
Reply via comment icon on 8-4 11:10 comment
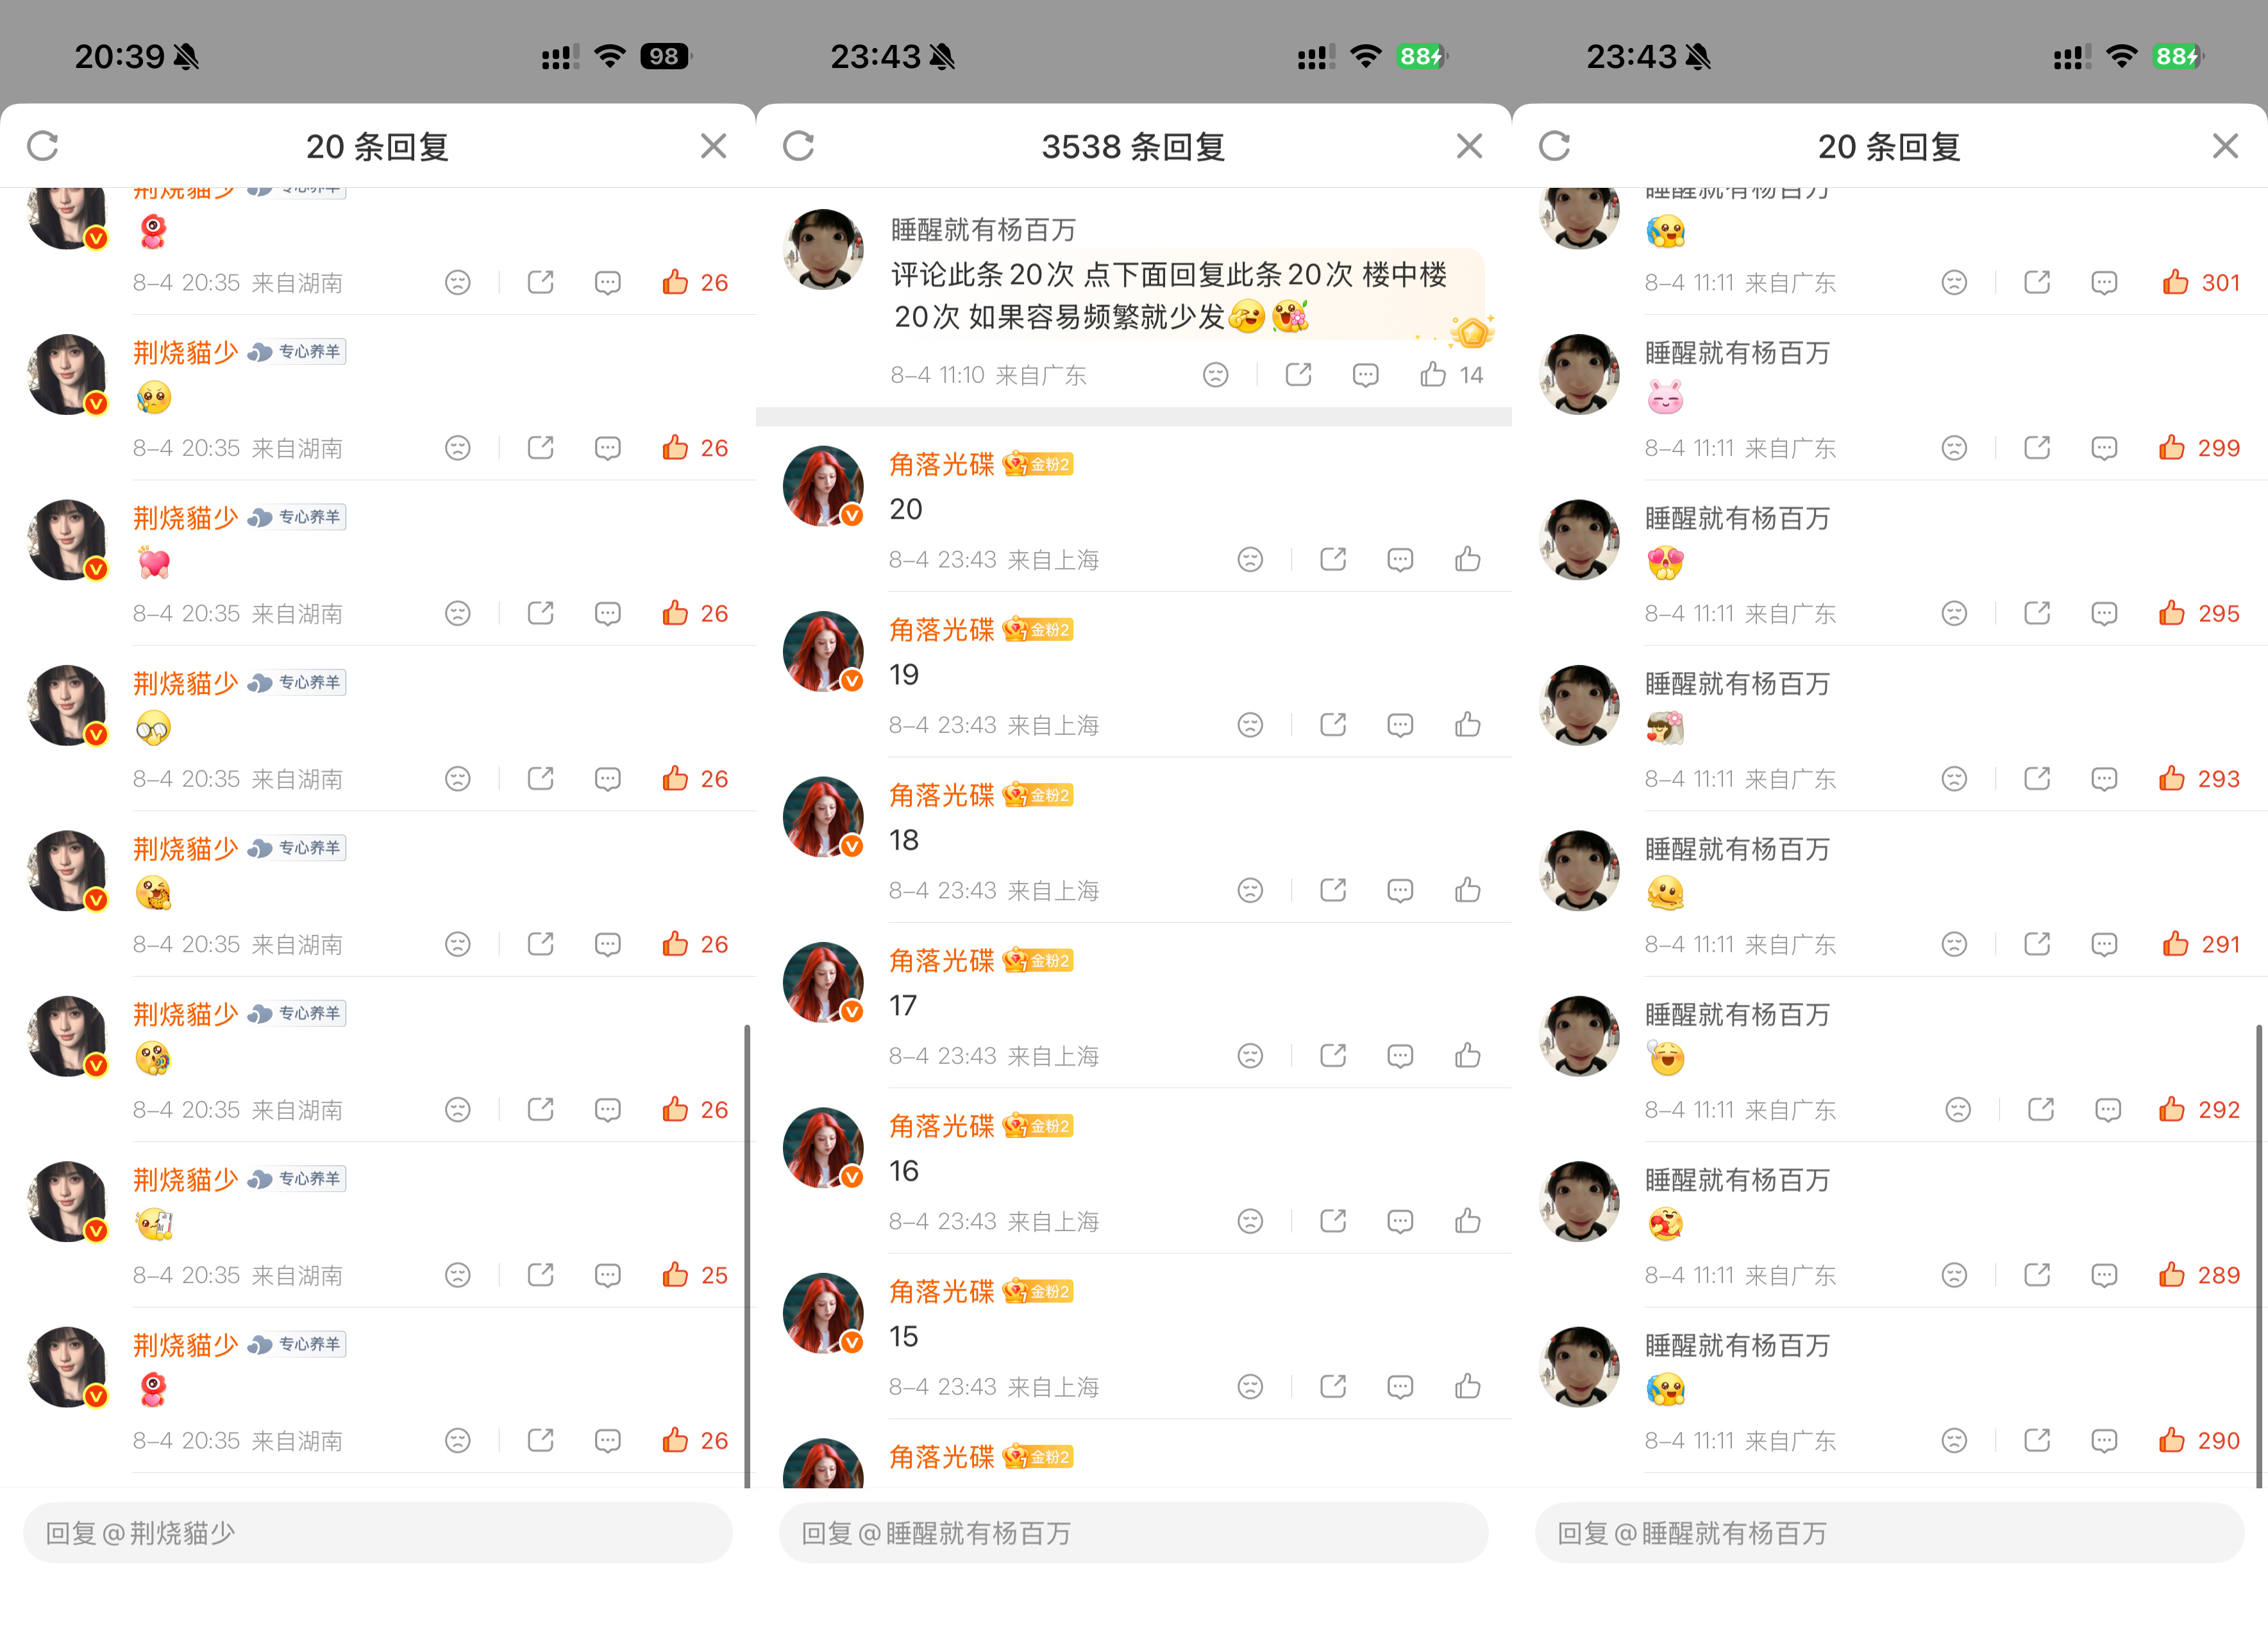[1366, 375]
